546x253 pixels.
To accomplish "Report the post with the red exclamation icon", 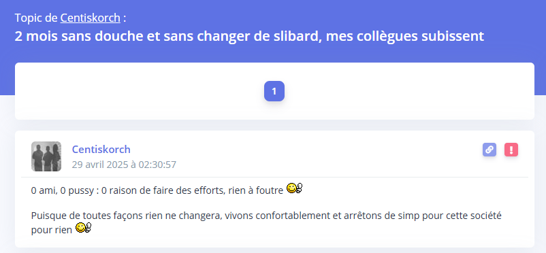I will [511, 150].
